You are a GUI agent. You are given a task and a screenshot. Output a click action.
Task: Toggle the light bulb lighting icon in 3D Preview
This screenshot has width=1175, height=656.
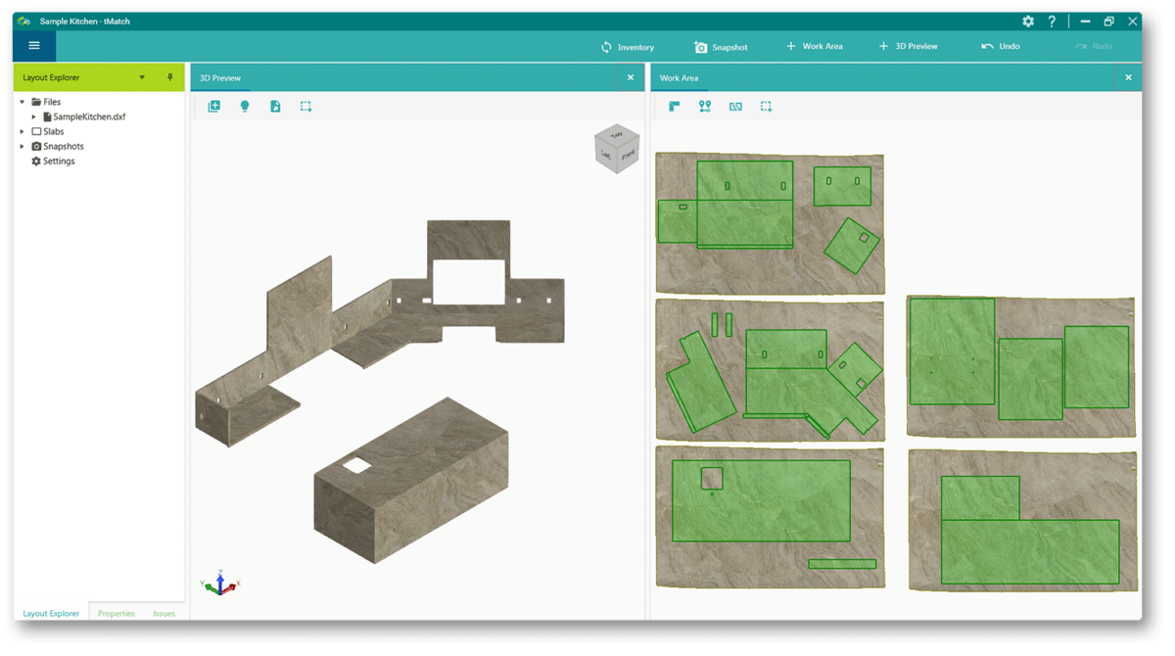(245, 106)
